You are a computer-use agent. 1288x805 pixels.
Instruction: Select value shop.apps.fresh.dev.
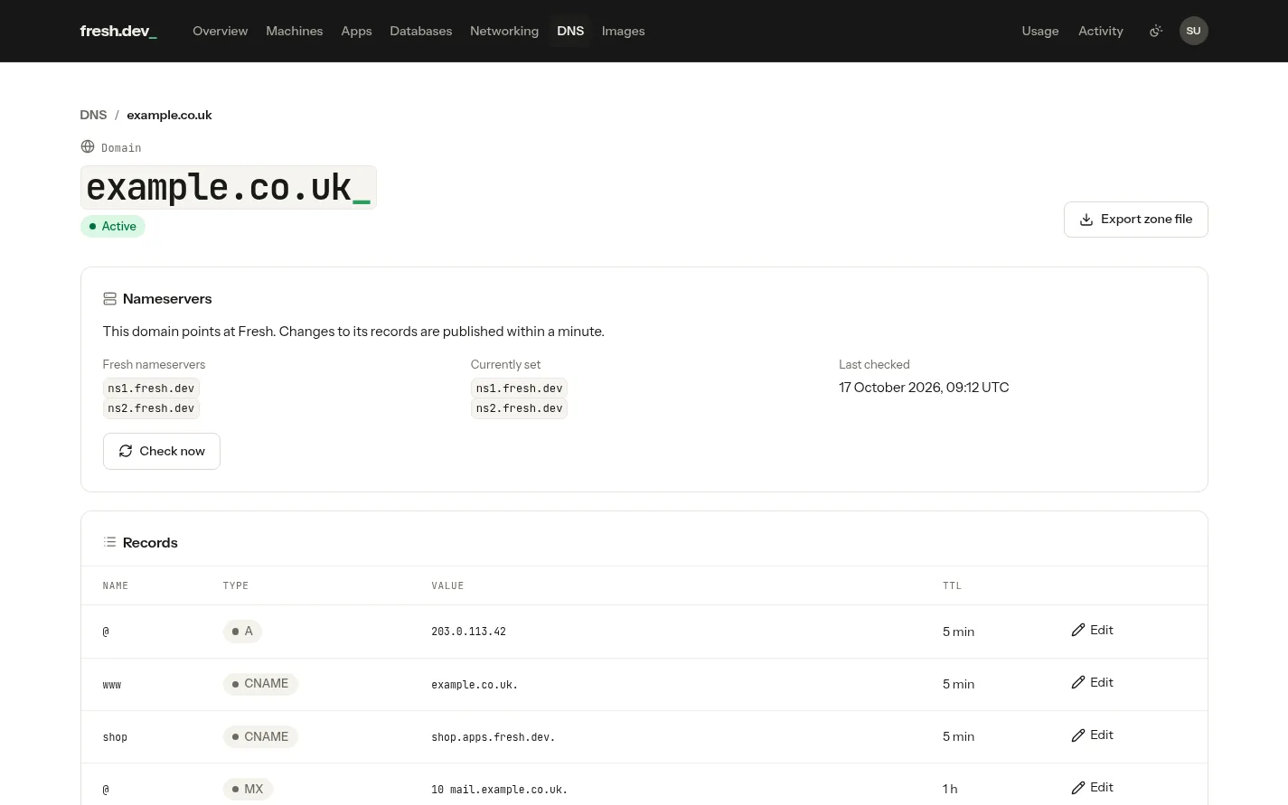493,737
